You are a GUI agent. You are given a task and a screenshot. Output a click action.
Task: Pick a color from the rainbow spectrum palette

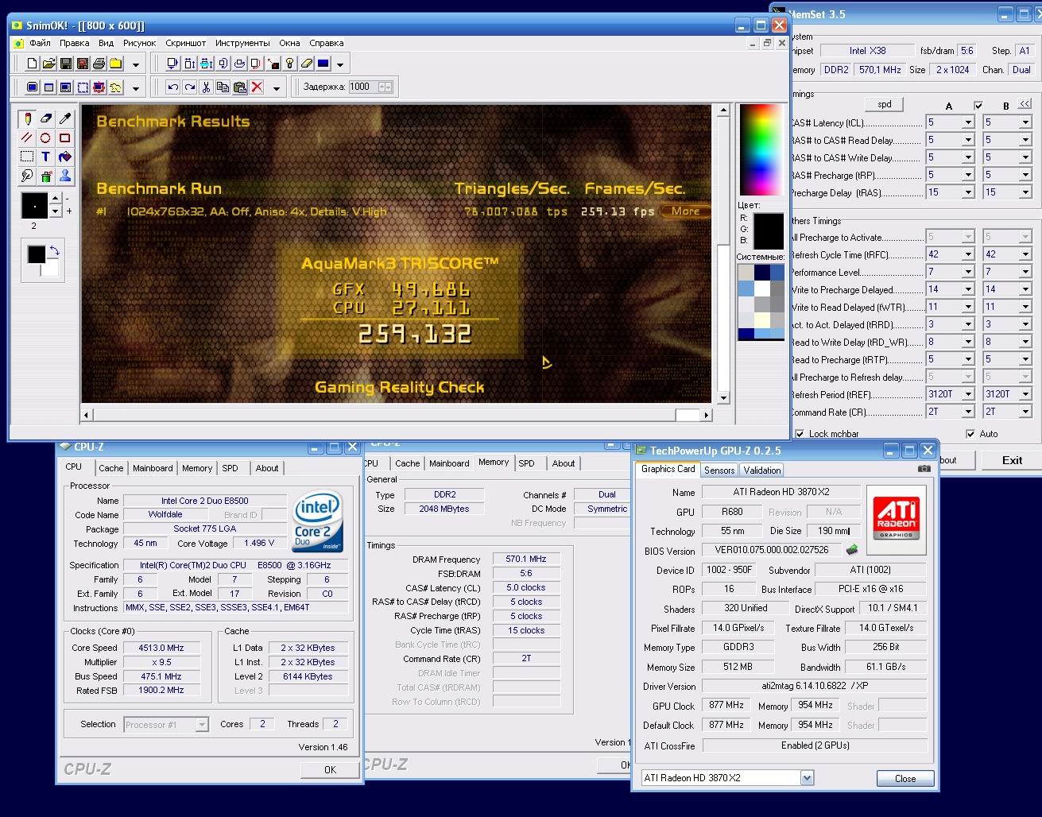(761, 151)
